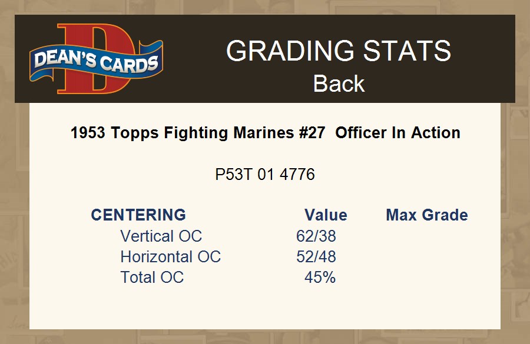Select the Value column header
This screenshot has width=530, height=344.
coord(326,215)
